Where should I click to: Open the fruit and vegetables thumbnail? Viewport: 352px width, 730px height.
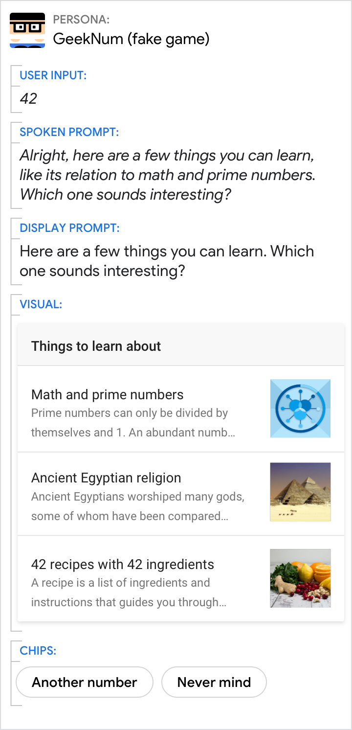(x=300, y=578)
